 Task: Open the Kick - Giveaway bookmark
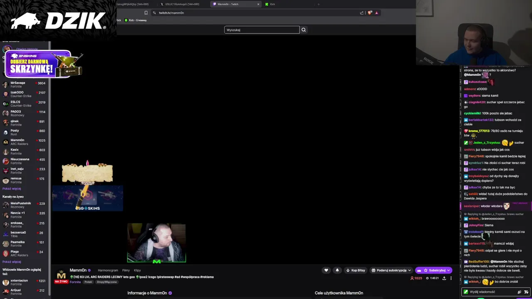pyautogui.click(x=135, y=20)
